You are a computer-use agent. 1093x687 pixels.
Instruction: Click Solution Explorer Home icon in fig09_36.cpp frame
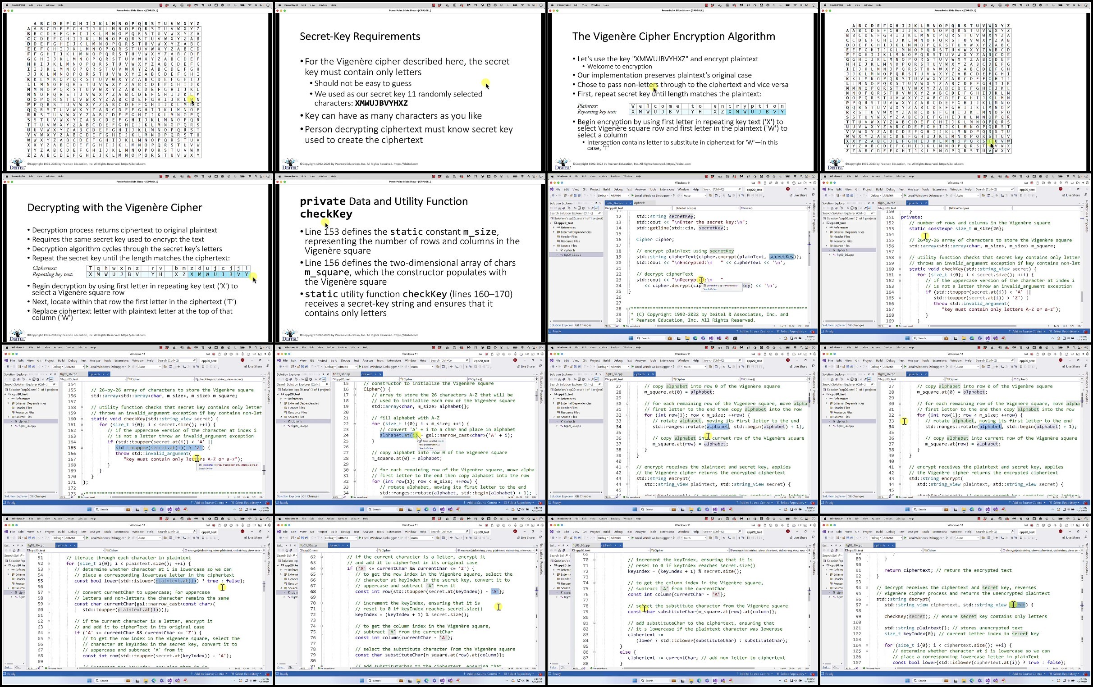[x=560, y=208]
